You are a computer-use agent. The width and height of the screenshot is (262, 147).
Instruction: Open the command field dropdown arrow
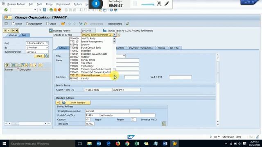tap(35, 10)
